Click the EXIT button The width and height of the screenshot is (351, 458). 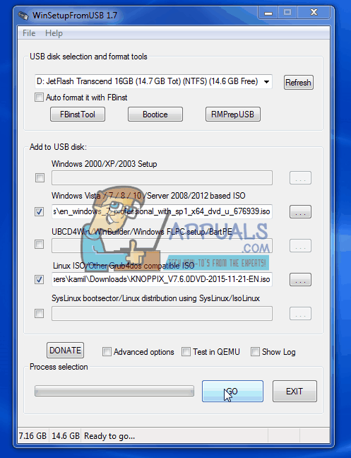click(295, 391)
